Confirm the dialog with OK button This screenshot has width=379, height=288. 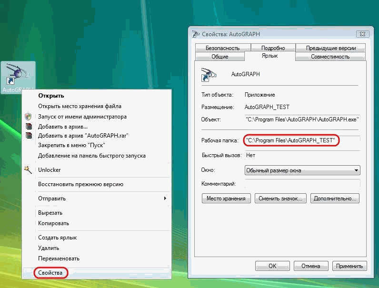(x=272, y=266)
